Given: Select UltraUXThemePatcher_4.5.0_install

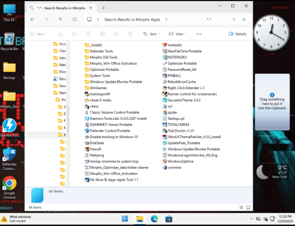Looking at the screenshot, I should (x=192, y=137).
